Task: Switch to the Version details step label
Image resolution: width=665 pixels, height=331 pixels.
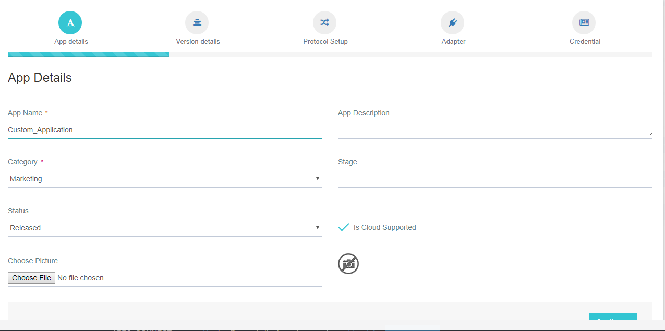Action: pyautogui.click(x=197, y=41)
